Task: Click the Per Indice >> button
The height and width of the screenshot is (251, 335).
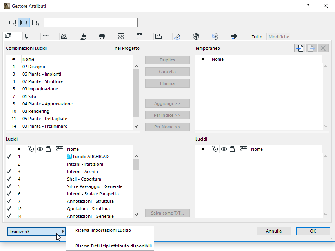Action: (x=167, y=115)
